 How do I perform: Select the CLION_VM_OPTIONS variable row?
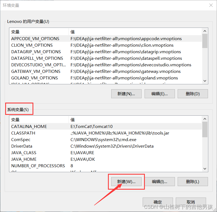106,45
